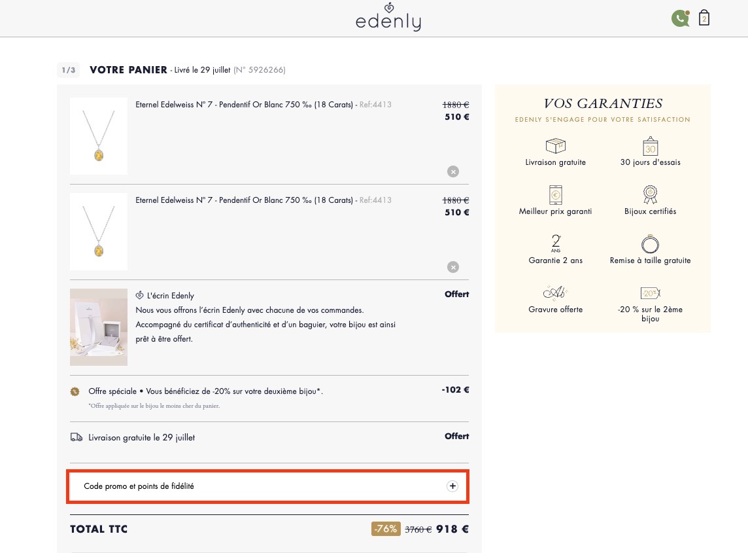This screenshot has width=748, height=553.
Task: Click the Meilleur prix garanti label
Action: [555, 211]
